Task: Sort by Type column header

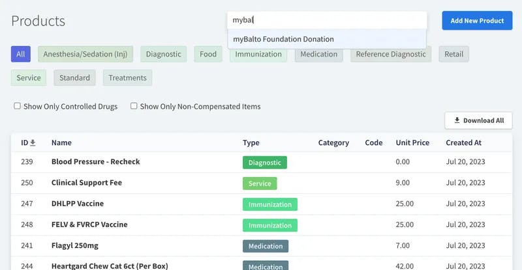Action: (x=251, y=142)
